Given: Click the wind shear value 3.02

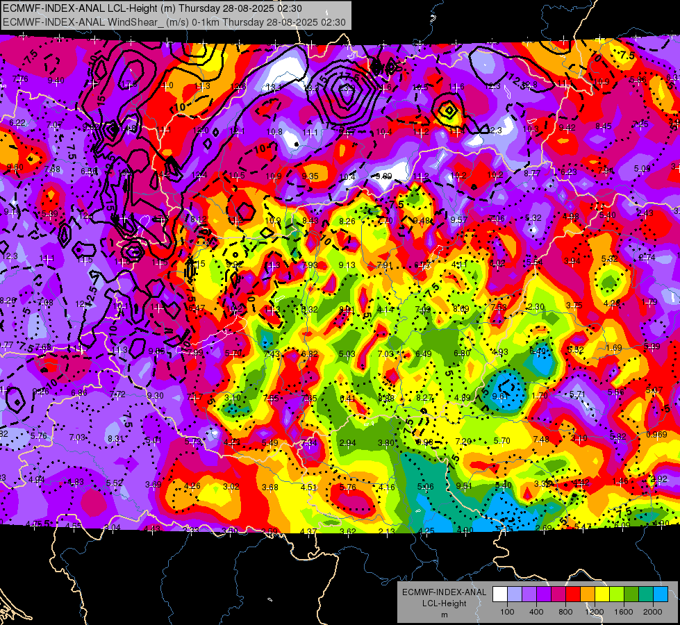Looking at the screenshot, I should pos(231,487).
